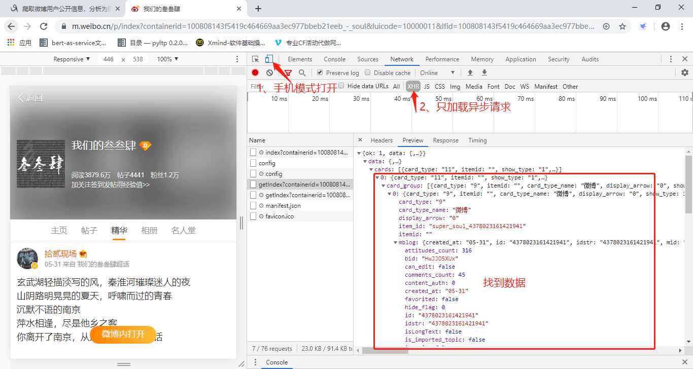Screen dimensions: 693x369
Task: Switch to the Console panel tab
Action: (335, 59)
